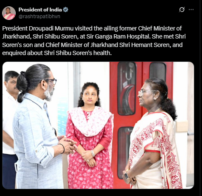Screen dimensions: 202x196
Task: Open the President of India profile avatar
Action: [x=9, y=13]
